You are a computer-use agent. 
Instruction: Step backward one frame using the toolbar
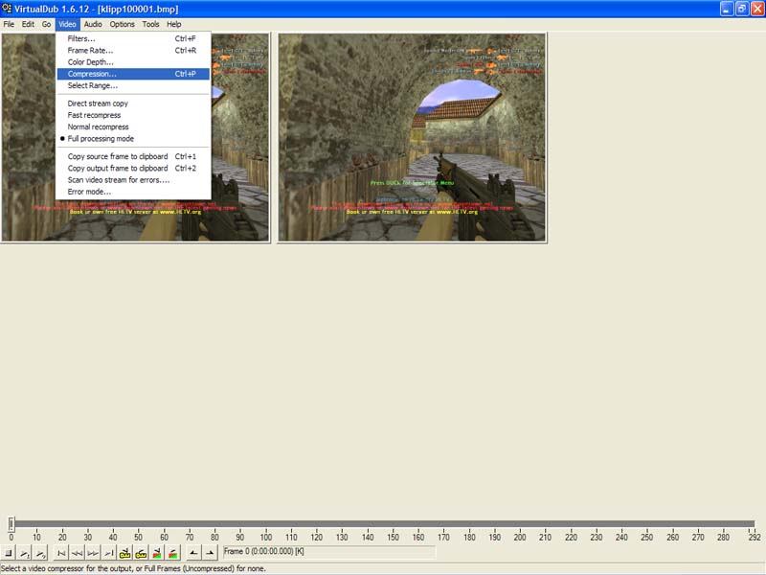(x=77, y=553)
